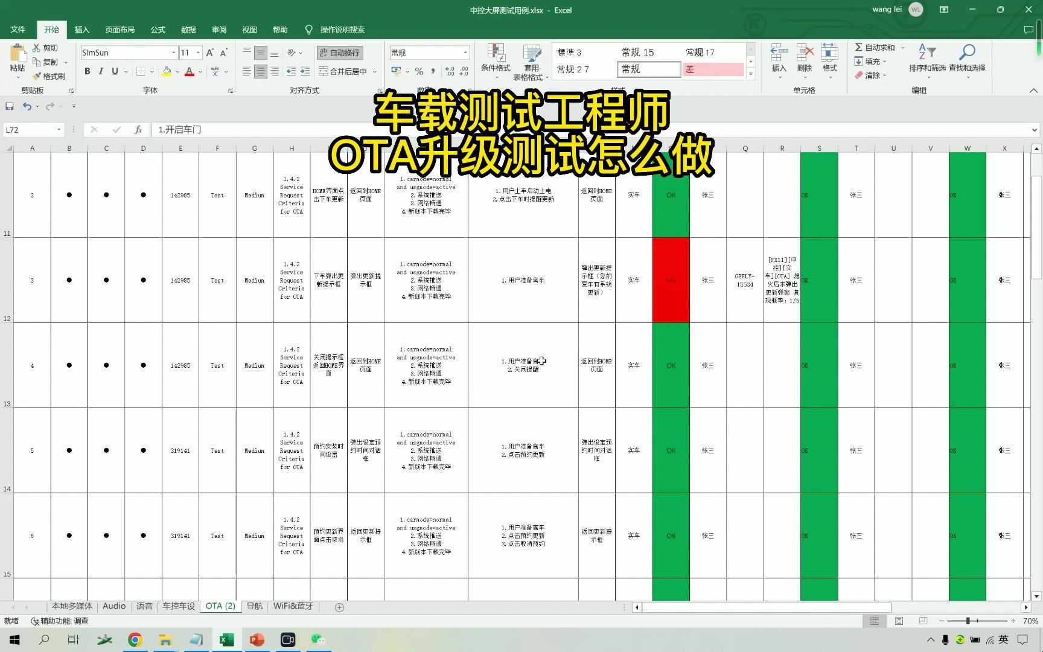Click the increase decimal icon
Image resolution: width=1043 pixels, height=652 pixels.
tap(450, 71)
